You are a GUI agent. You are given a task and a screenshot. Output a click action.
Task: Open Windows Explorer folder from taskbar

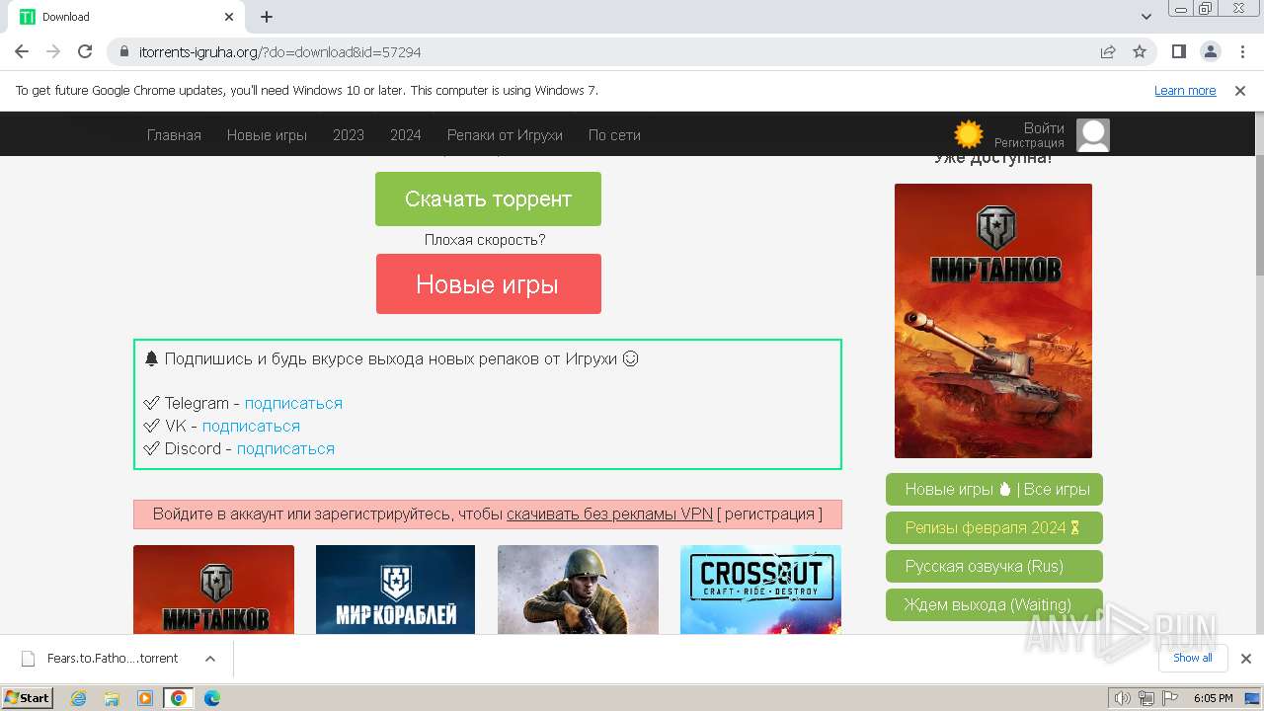[112, 698]
